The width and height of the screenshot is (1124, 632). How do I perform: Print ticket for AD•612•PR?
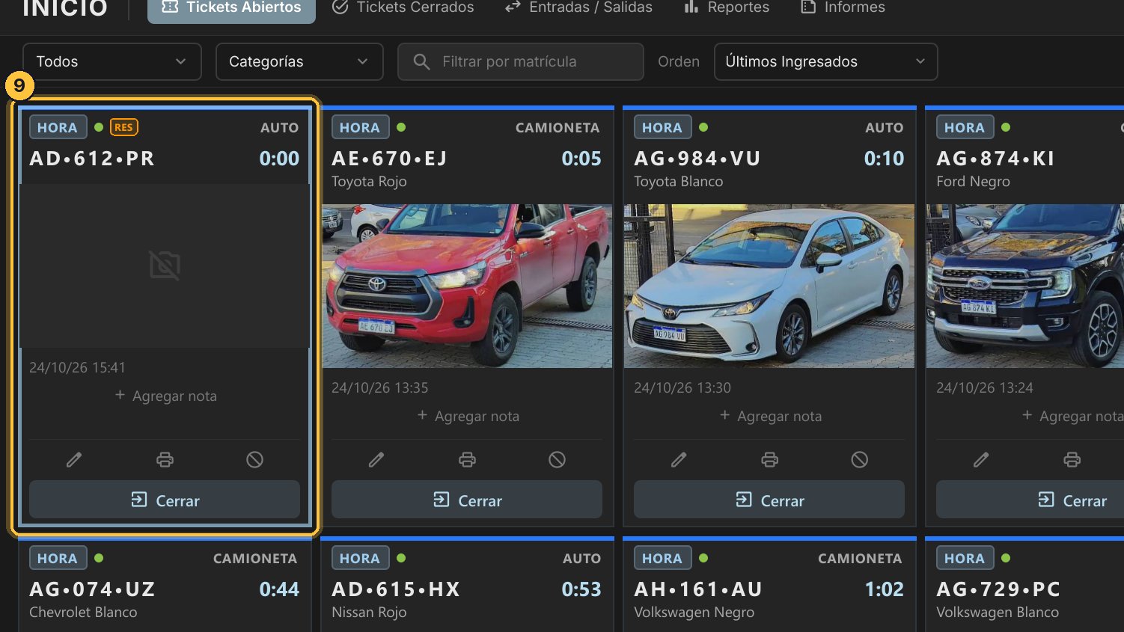[x=165, y=459]
